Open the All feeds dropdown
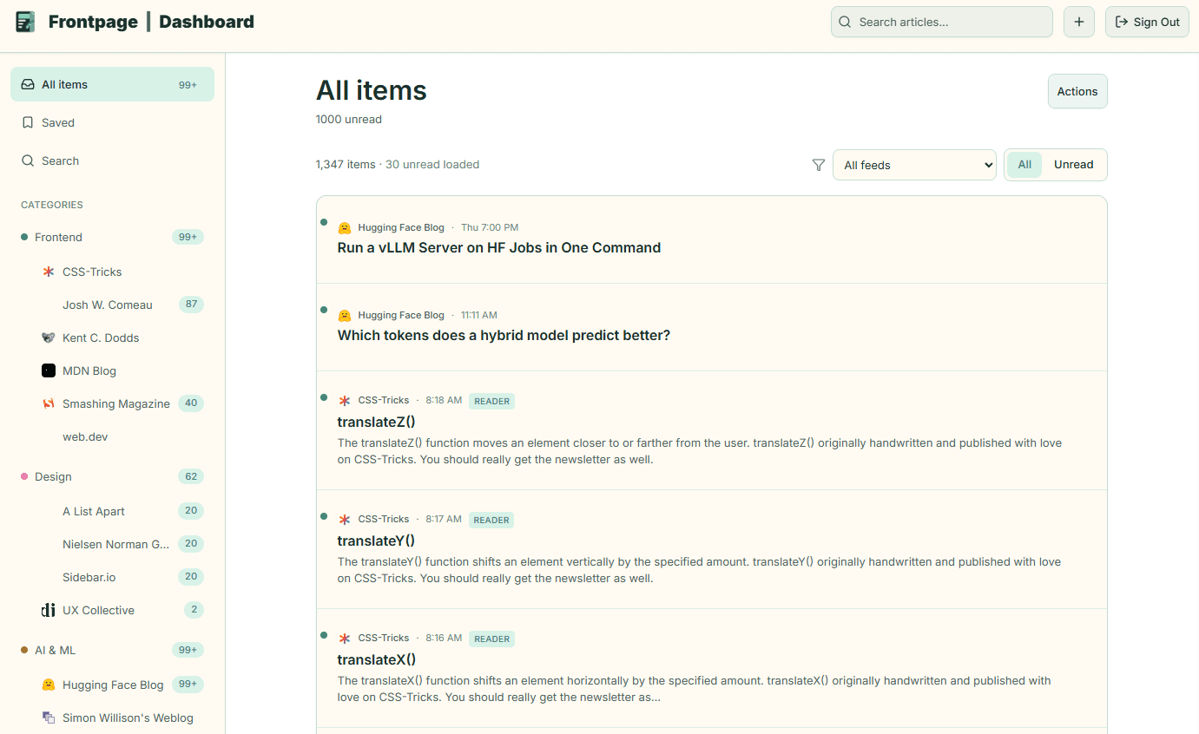 (914, 165)
